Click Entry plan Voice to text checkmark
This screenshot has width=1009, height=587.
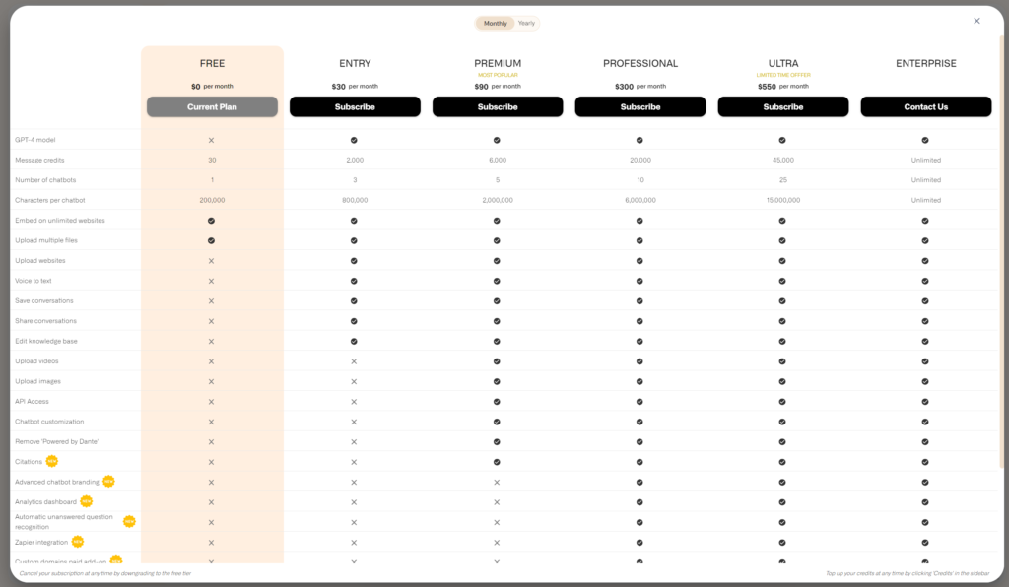point(354,281)
